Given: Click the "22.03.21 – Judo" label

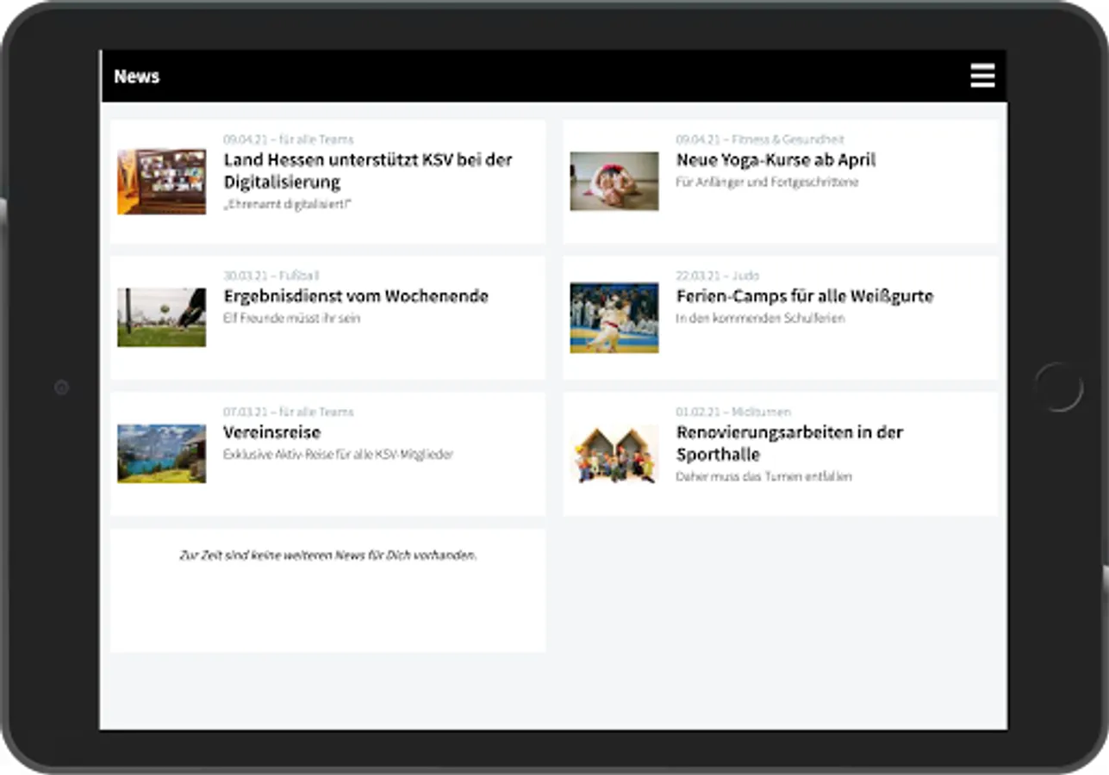Looking at the screenshot, I should 718,276.
